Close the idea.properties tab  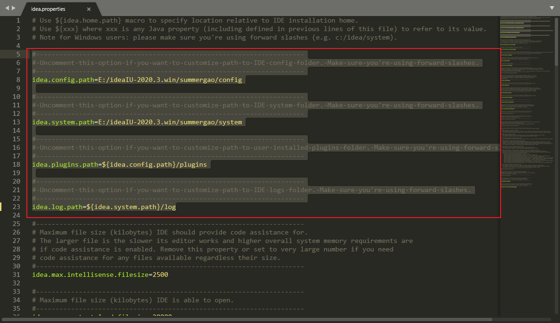point(89,8)
